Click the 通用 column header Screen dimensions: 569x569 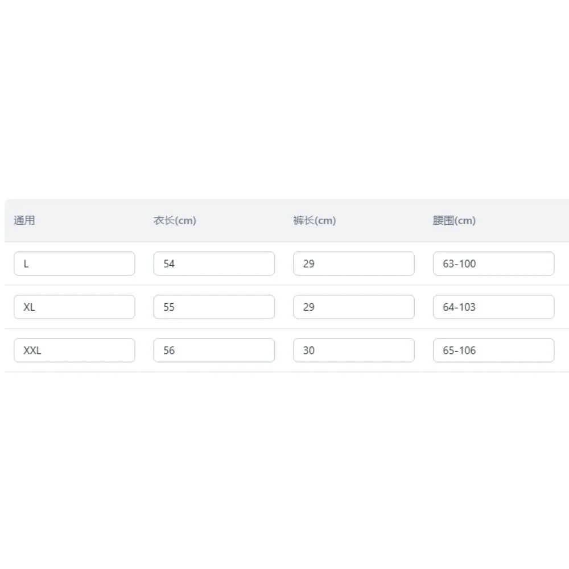24,221
